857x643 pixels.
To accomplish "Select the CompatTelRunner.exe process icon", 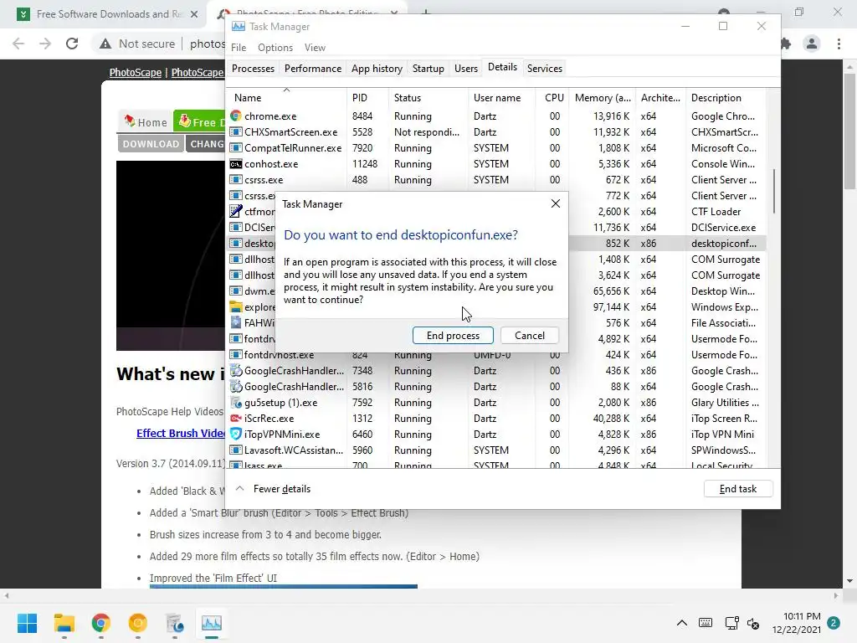I will pyautogui.click(x=235, y=147).
